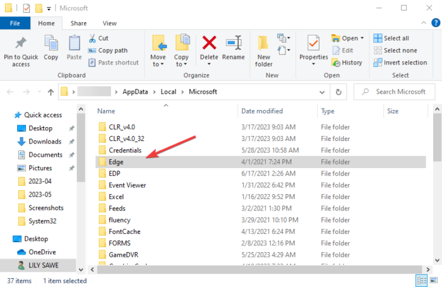
Task: Go up one folder level
Action: coord(51,92)
